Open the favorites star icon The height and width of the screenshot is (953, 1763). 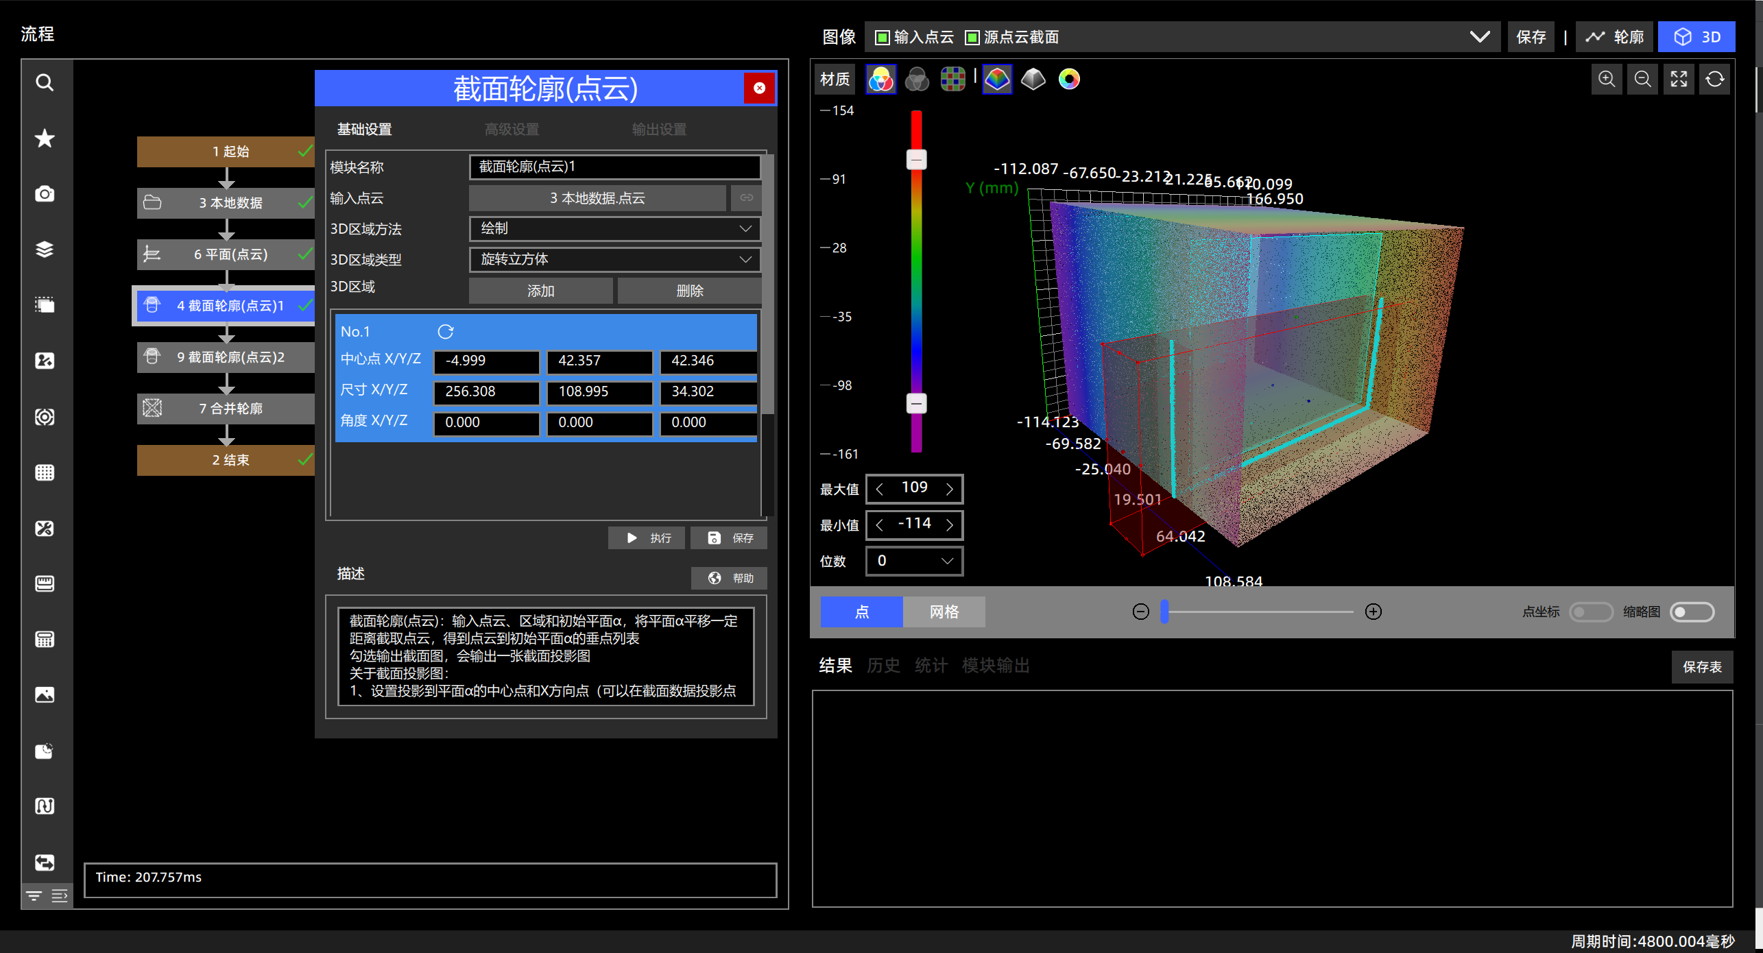coord(45,138)
